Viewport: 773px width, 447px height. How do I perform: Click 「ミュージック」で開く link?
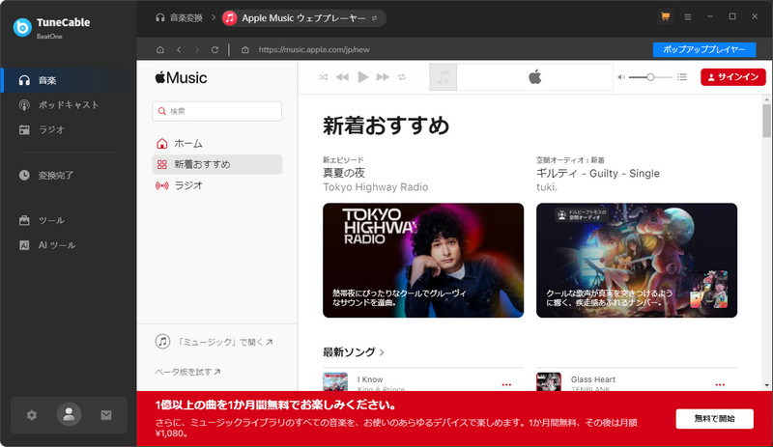[x=214, y=342]
